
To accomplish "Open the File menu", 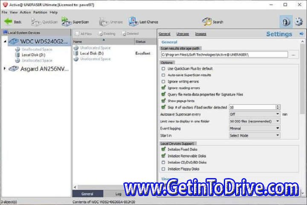I will pyautogui.click(x=4, y=12).
